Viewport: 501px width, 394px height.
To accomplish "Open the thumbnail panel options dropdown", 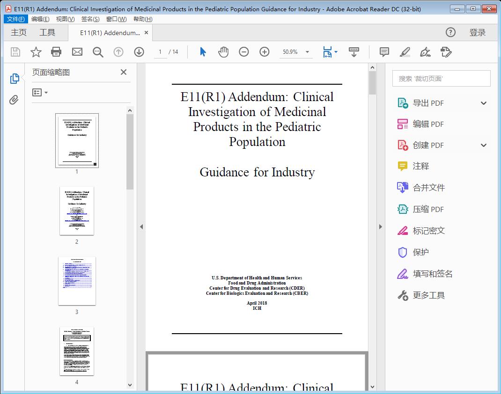I will (x=39, y=92).
